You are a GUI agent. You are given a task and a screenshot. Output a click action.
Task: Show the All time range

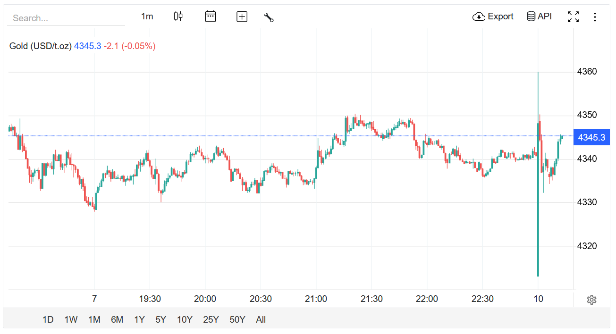261,319
